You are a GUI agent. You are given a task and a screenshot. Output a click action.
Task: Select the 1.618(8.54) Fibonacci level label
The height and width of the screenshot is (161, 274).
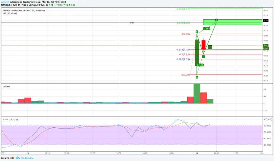coord(183,9)
